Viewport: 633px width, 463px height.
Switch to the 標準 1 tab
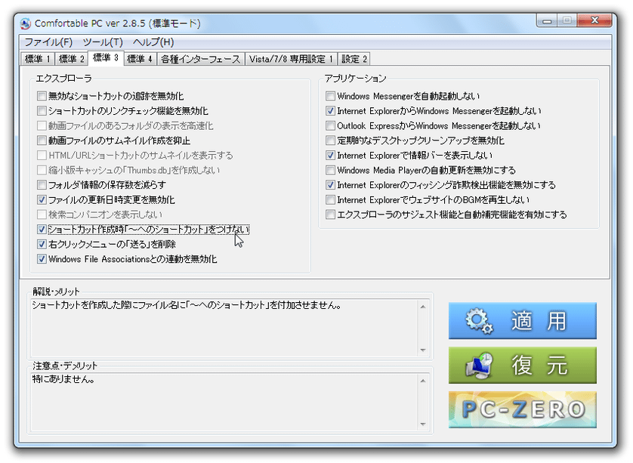37,59
